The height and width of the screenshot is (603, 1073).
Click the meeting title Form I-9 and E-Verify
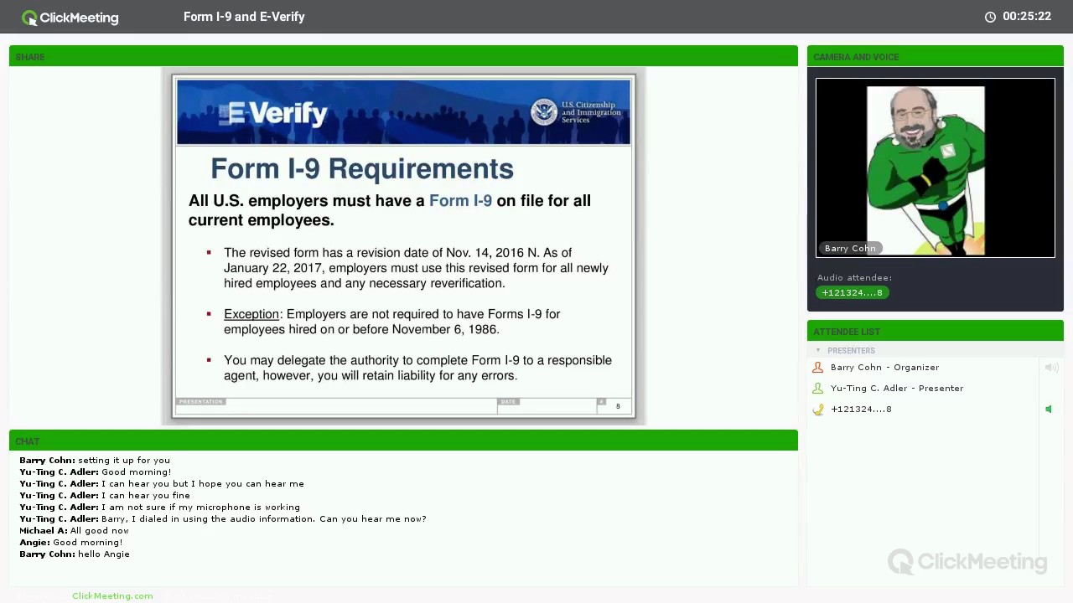coord(244,17)
